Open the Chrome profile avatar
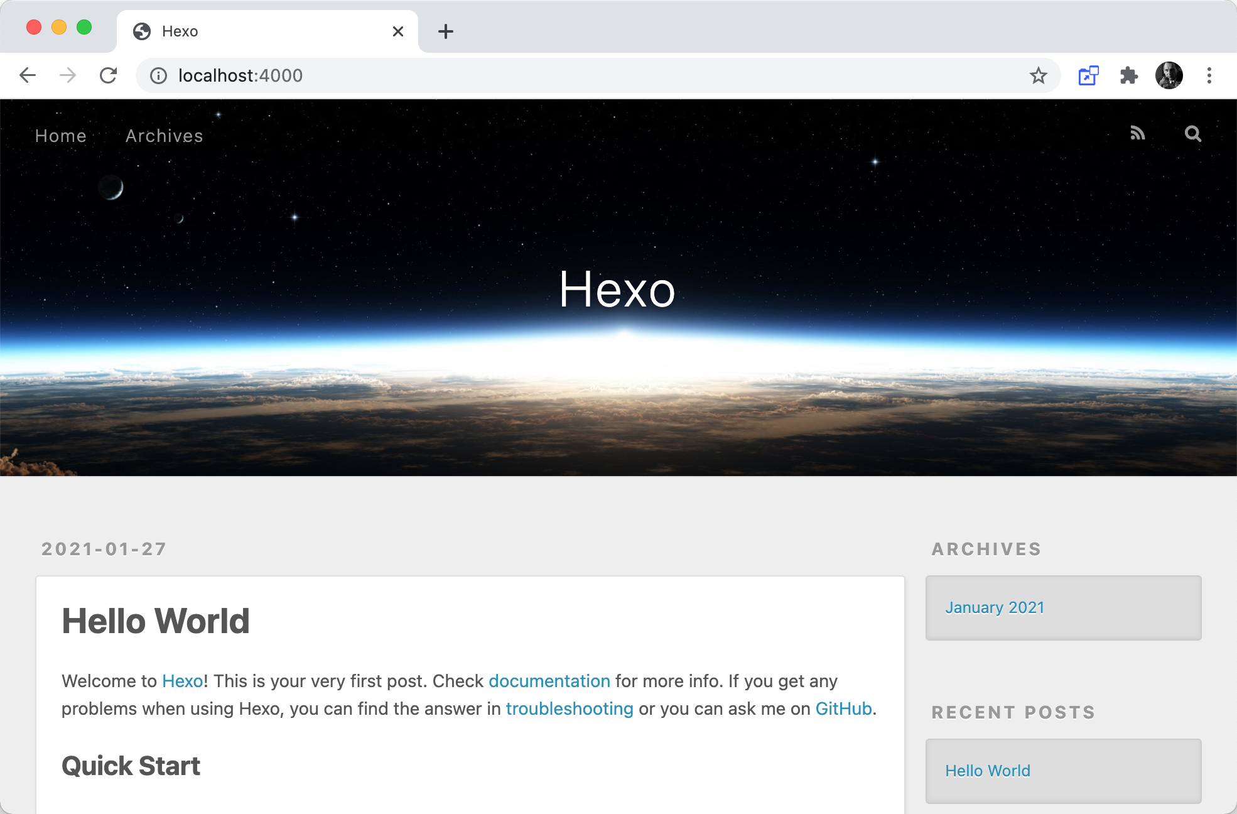The height and width of the screenshot is (814, 1237). (x=1169, y=75)
